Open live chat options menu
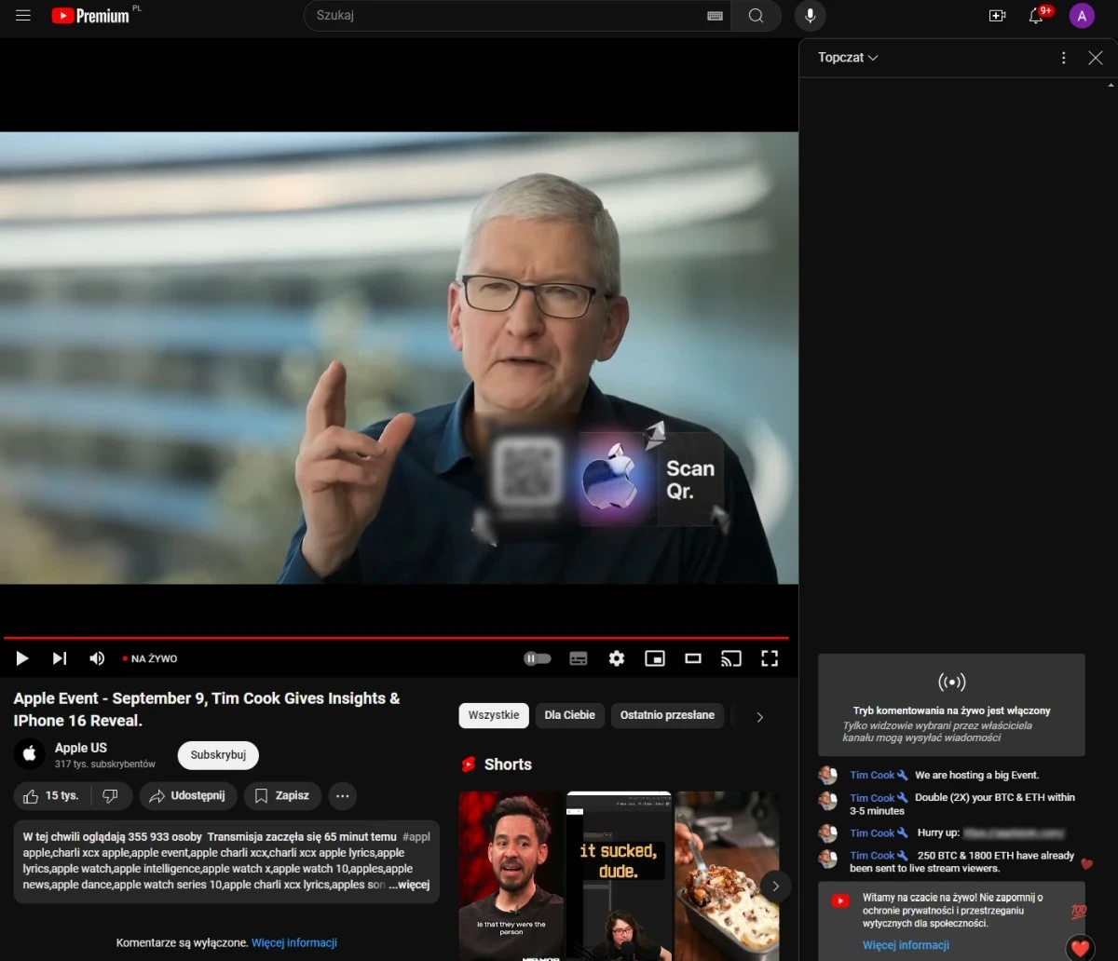1118x961 pixels. click(1063, 57)
